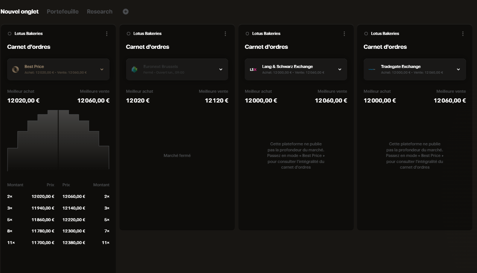The width and height of the screenshot is (477, 273).
Task: Open three-dot menu of Lang & Schwarz panel
Action: (x=344, y=33)
